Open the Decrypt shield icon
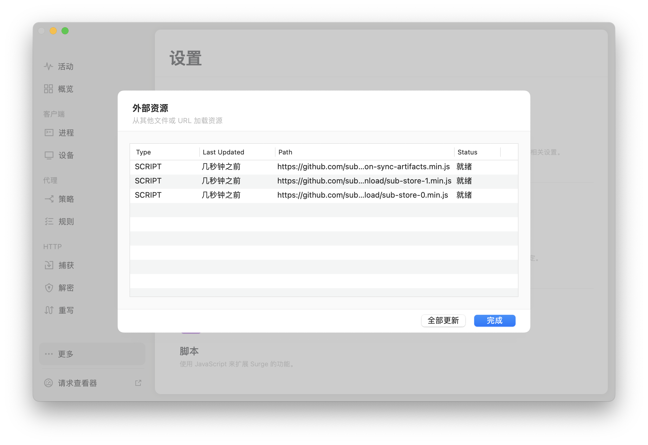The height and width of the screenshot is (445, 648). tap(49, 288)
